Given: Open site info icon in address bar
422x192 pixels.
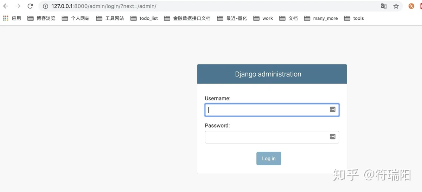Looking at the screenshot, I should click(x=45, y=6).
